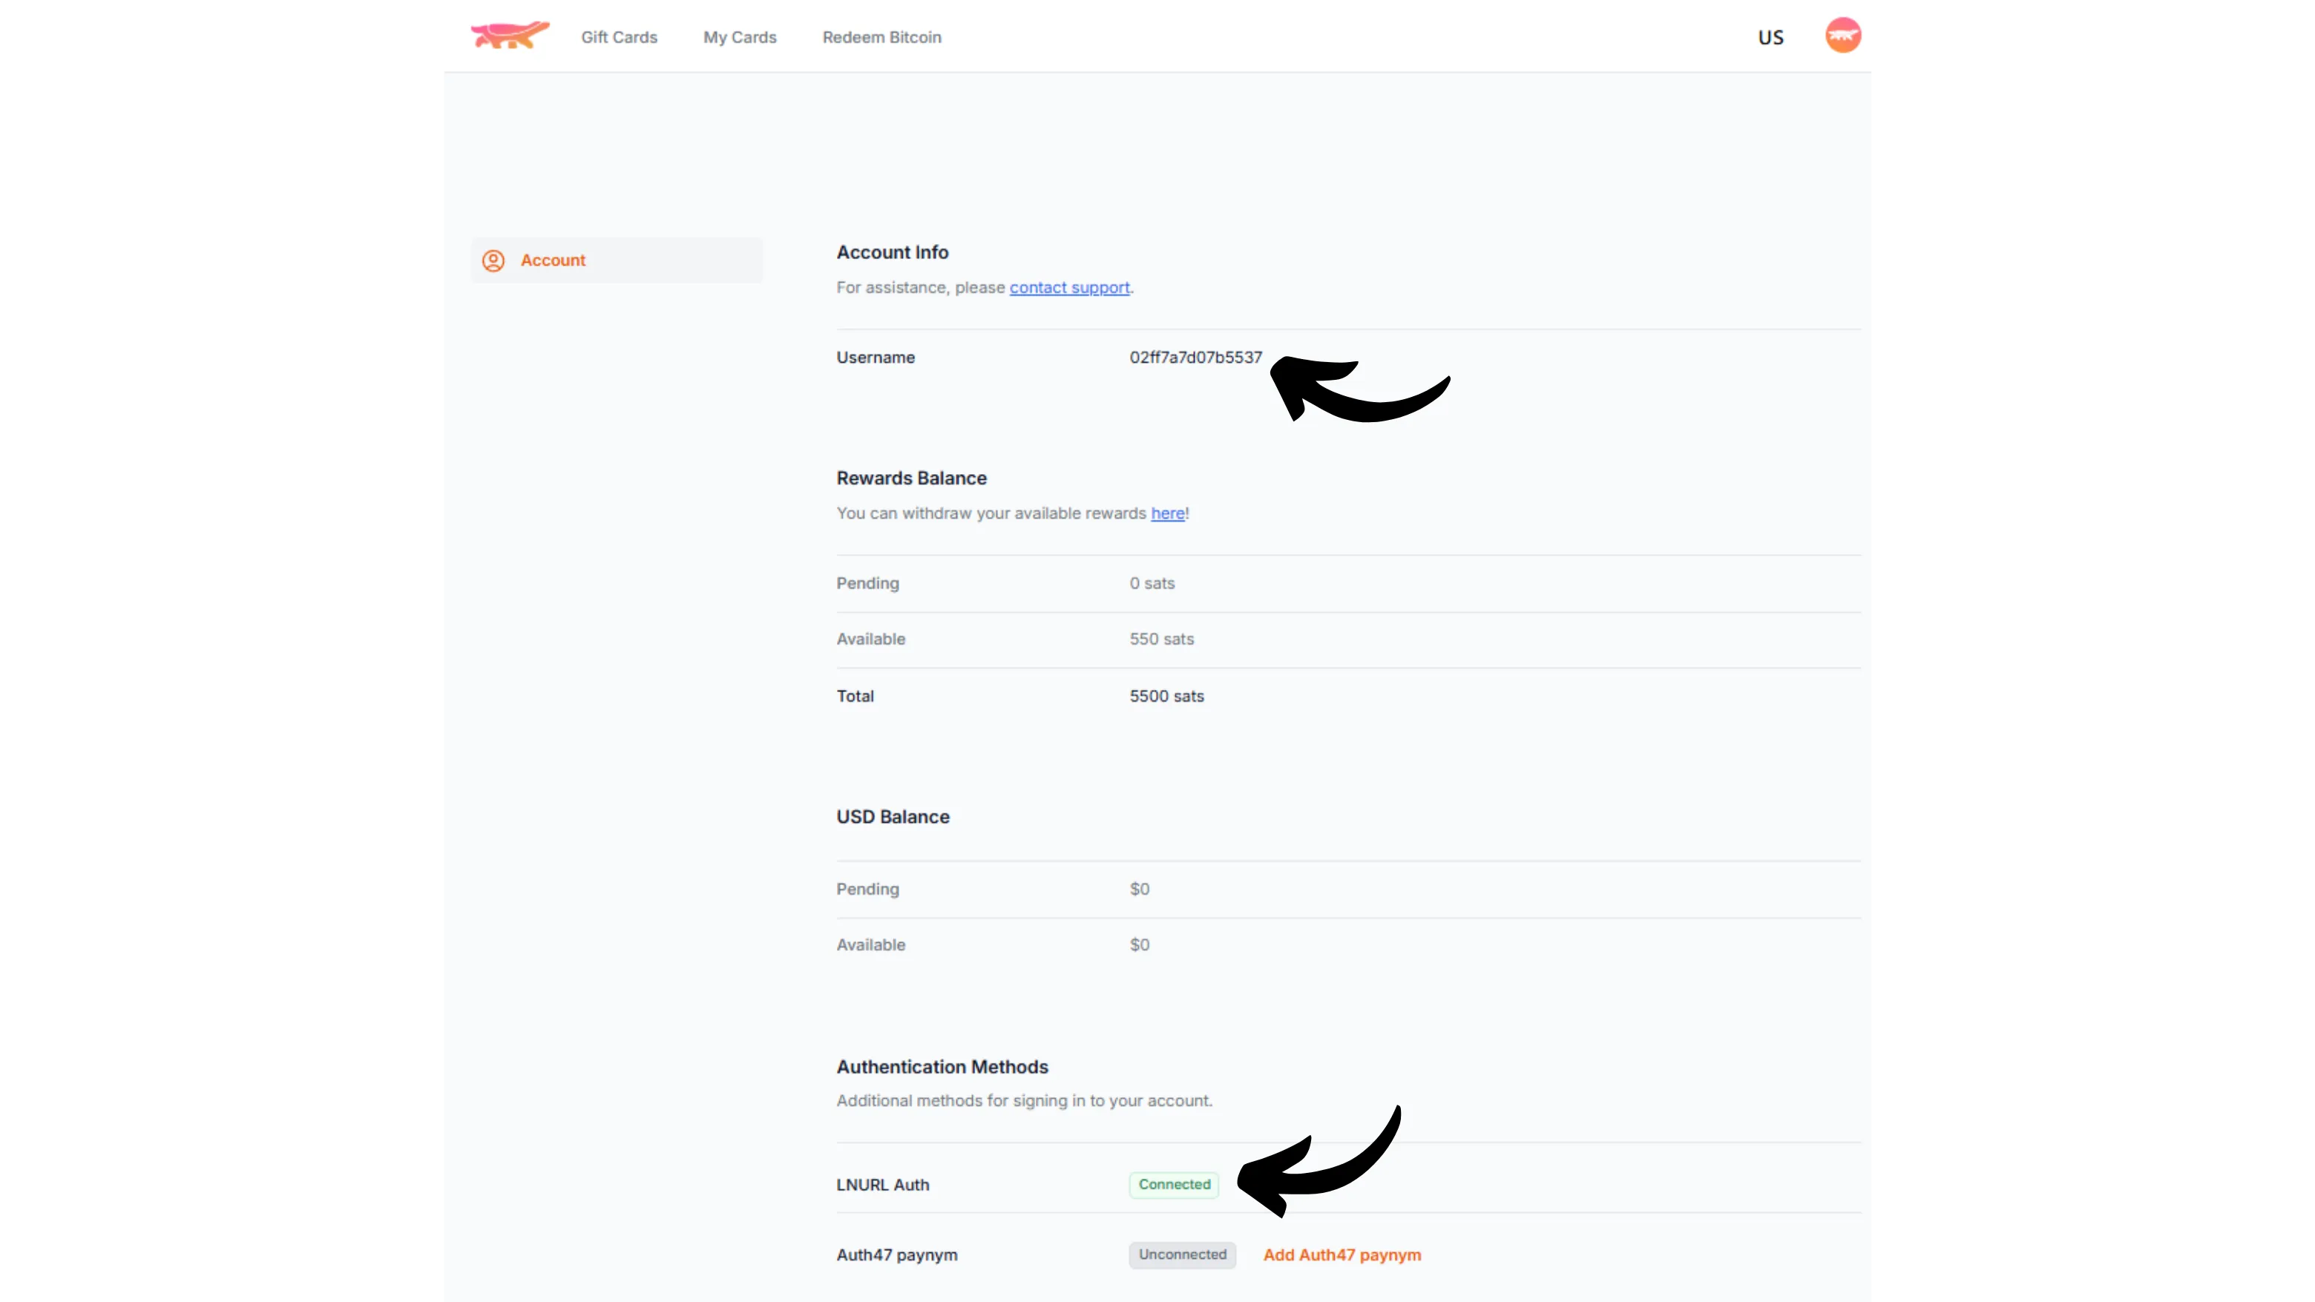Click Add Auth47 paynym
Image resolution: width=2315 pixels, height=1302 pixels.
point(1342,1255)
